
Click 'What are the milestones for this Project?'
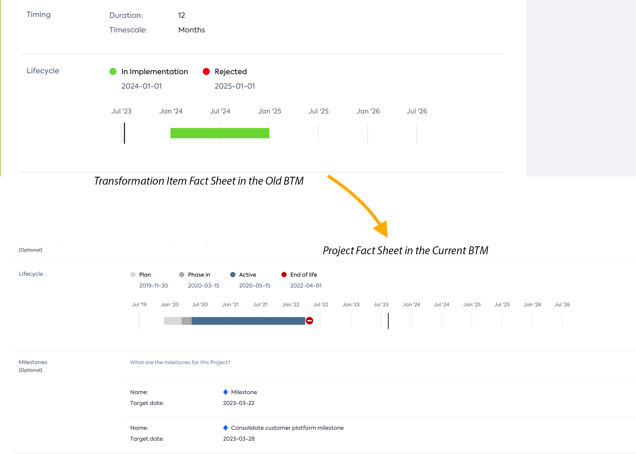[180, 362]
